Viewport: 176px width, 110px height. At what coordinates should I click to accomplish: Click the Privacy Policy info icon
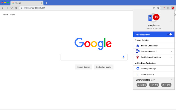coord(138,74)
